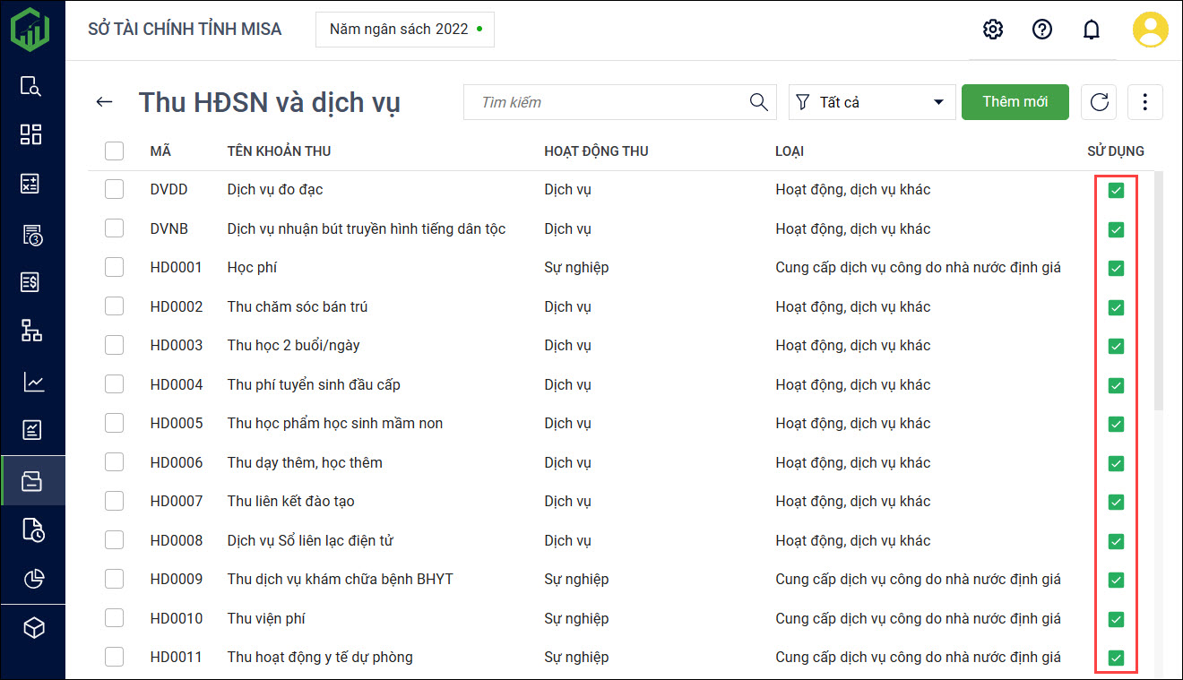Open the line chart icon in sidebar

pos(32,383)
